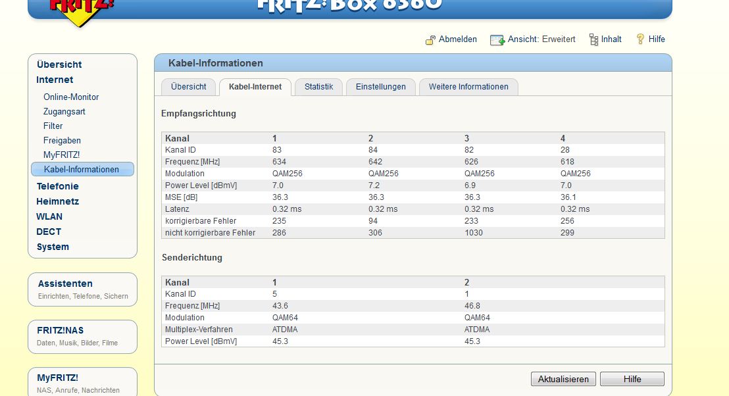729x396 pixels.
Task: Open the System menu
Action: pos(53,247)
